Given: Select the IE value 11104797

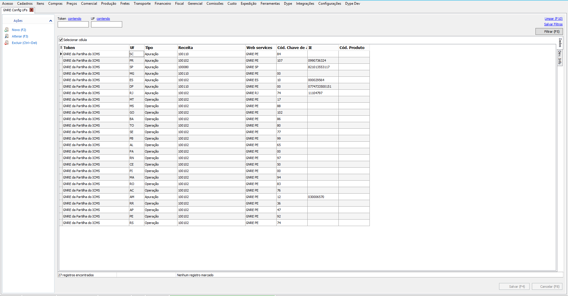Looking at the screenshot, I should coord(323,93).
